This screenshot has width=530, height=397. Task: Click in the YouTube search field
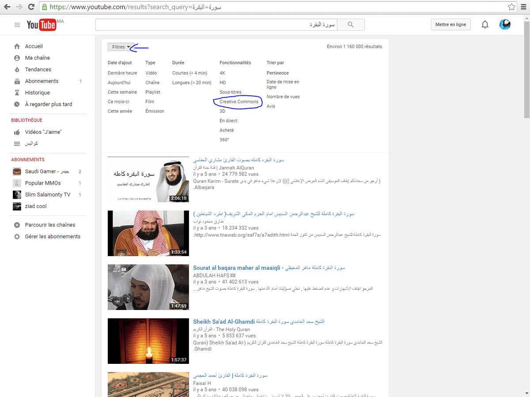point(216,25)
